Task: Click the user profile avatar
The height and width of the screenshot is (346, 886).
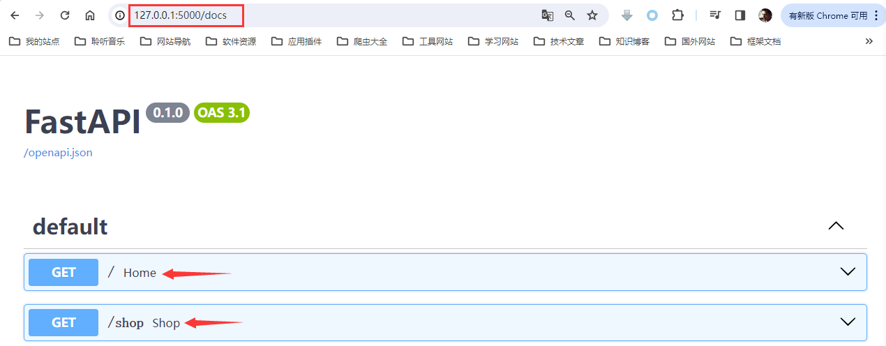Action: pyautogui.click(x=765, y=15)
